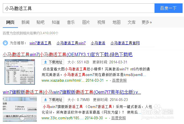Viewport: 184px width, 124px height.
Task: Click 下载地址 button for the 0.79MB result
Action: pyautogui.click(x=53, y=100)
